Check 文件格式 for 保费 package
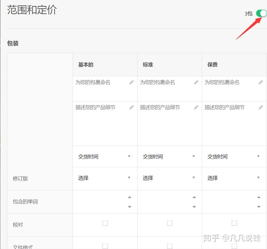Viewport: 267px width, 249px height. [x=234, y=246]
